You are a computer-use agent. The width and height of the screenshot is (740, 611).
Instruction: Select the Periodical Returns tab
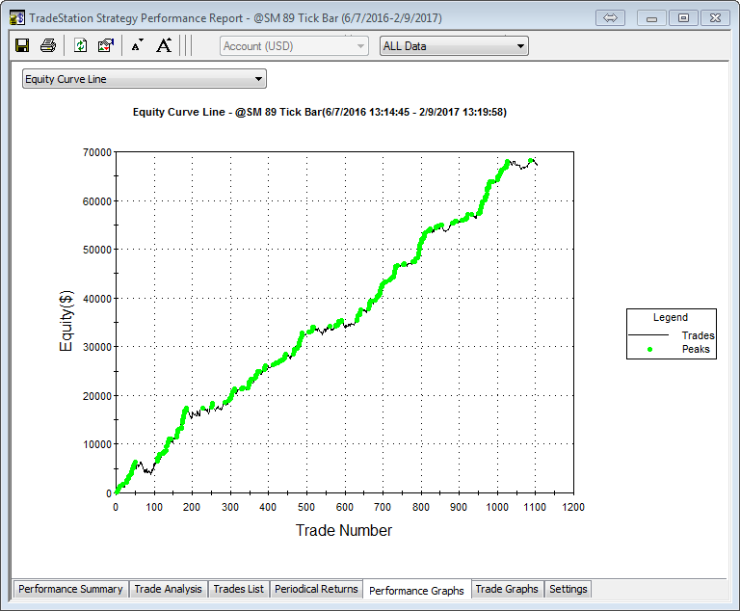tap(316, 589)
